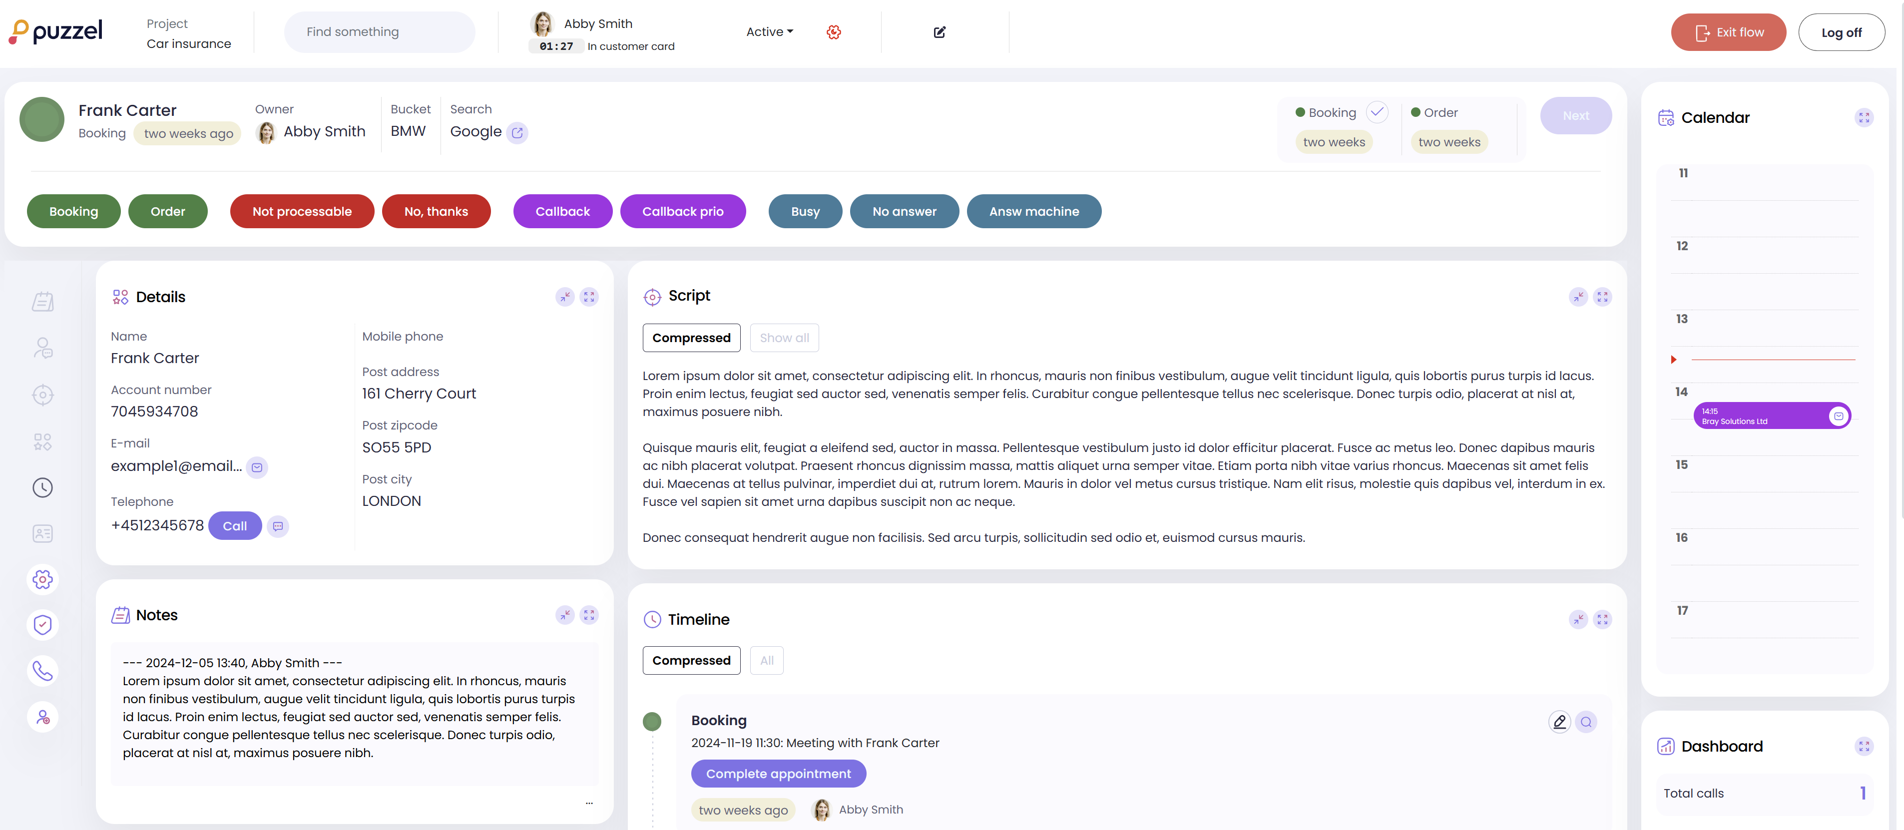Select the Compressed tab in Script
1904x830 pixels.
coord(691,338)
